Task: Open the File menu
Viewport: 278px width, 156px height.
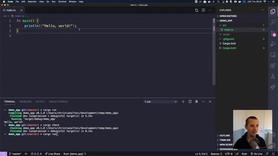Action: [x=17, y=2]
